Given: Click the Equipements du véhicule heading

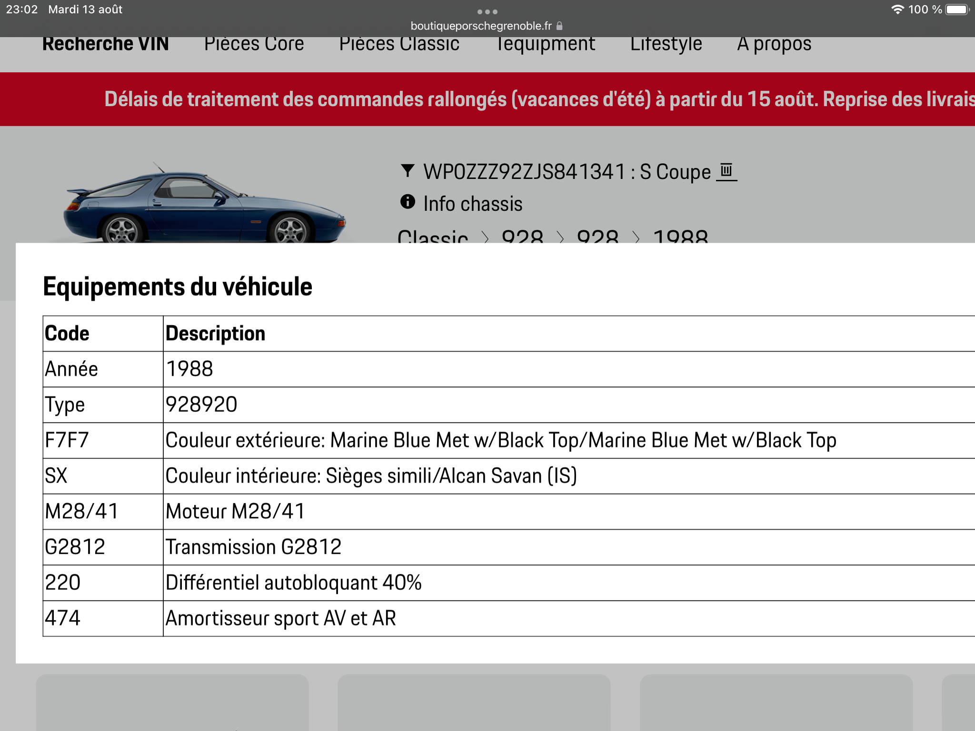Looking at the screenshot, I should pos(178,286).
